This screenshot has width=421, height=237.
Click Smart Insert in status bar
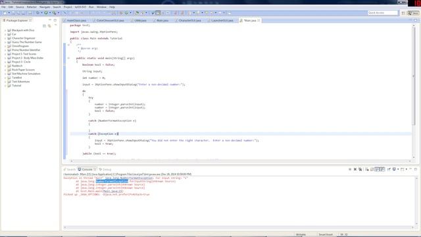coord(326,234)
